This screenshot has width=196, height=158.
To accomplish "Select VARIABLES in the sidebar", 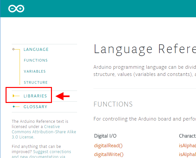I will click(35, 71).
